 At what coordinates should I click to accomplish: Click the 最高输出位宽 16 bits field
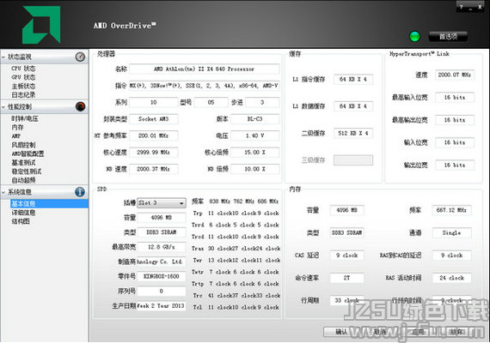pos(455,120)
